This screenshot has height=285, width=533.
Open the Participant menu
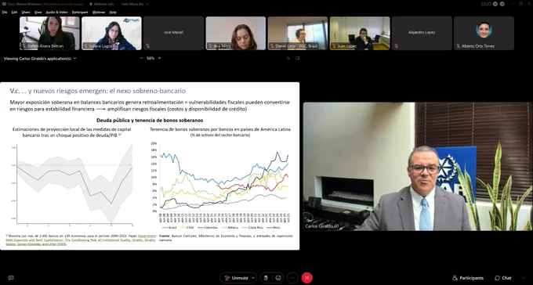coord(80,13)
